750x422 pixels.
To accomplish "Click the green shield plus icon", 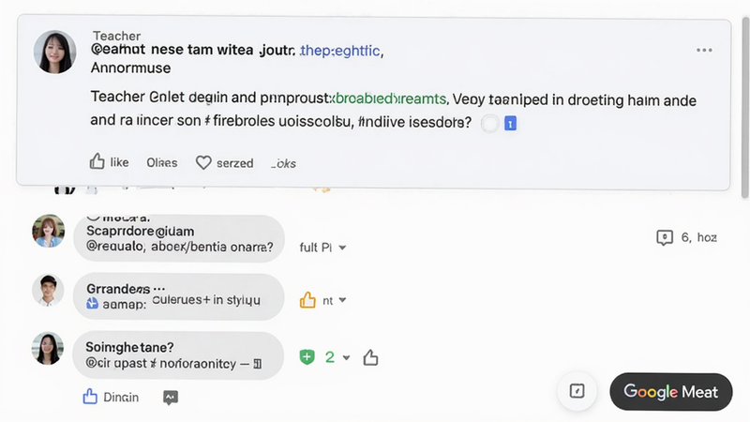I will 307,357.
